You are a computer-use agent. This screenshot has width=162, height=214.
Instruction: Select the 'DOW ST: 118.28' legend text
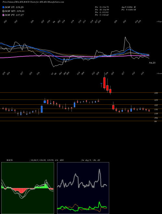pyautogui.click(x=14, y=7)
